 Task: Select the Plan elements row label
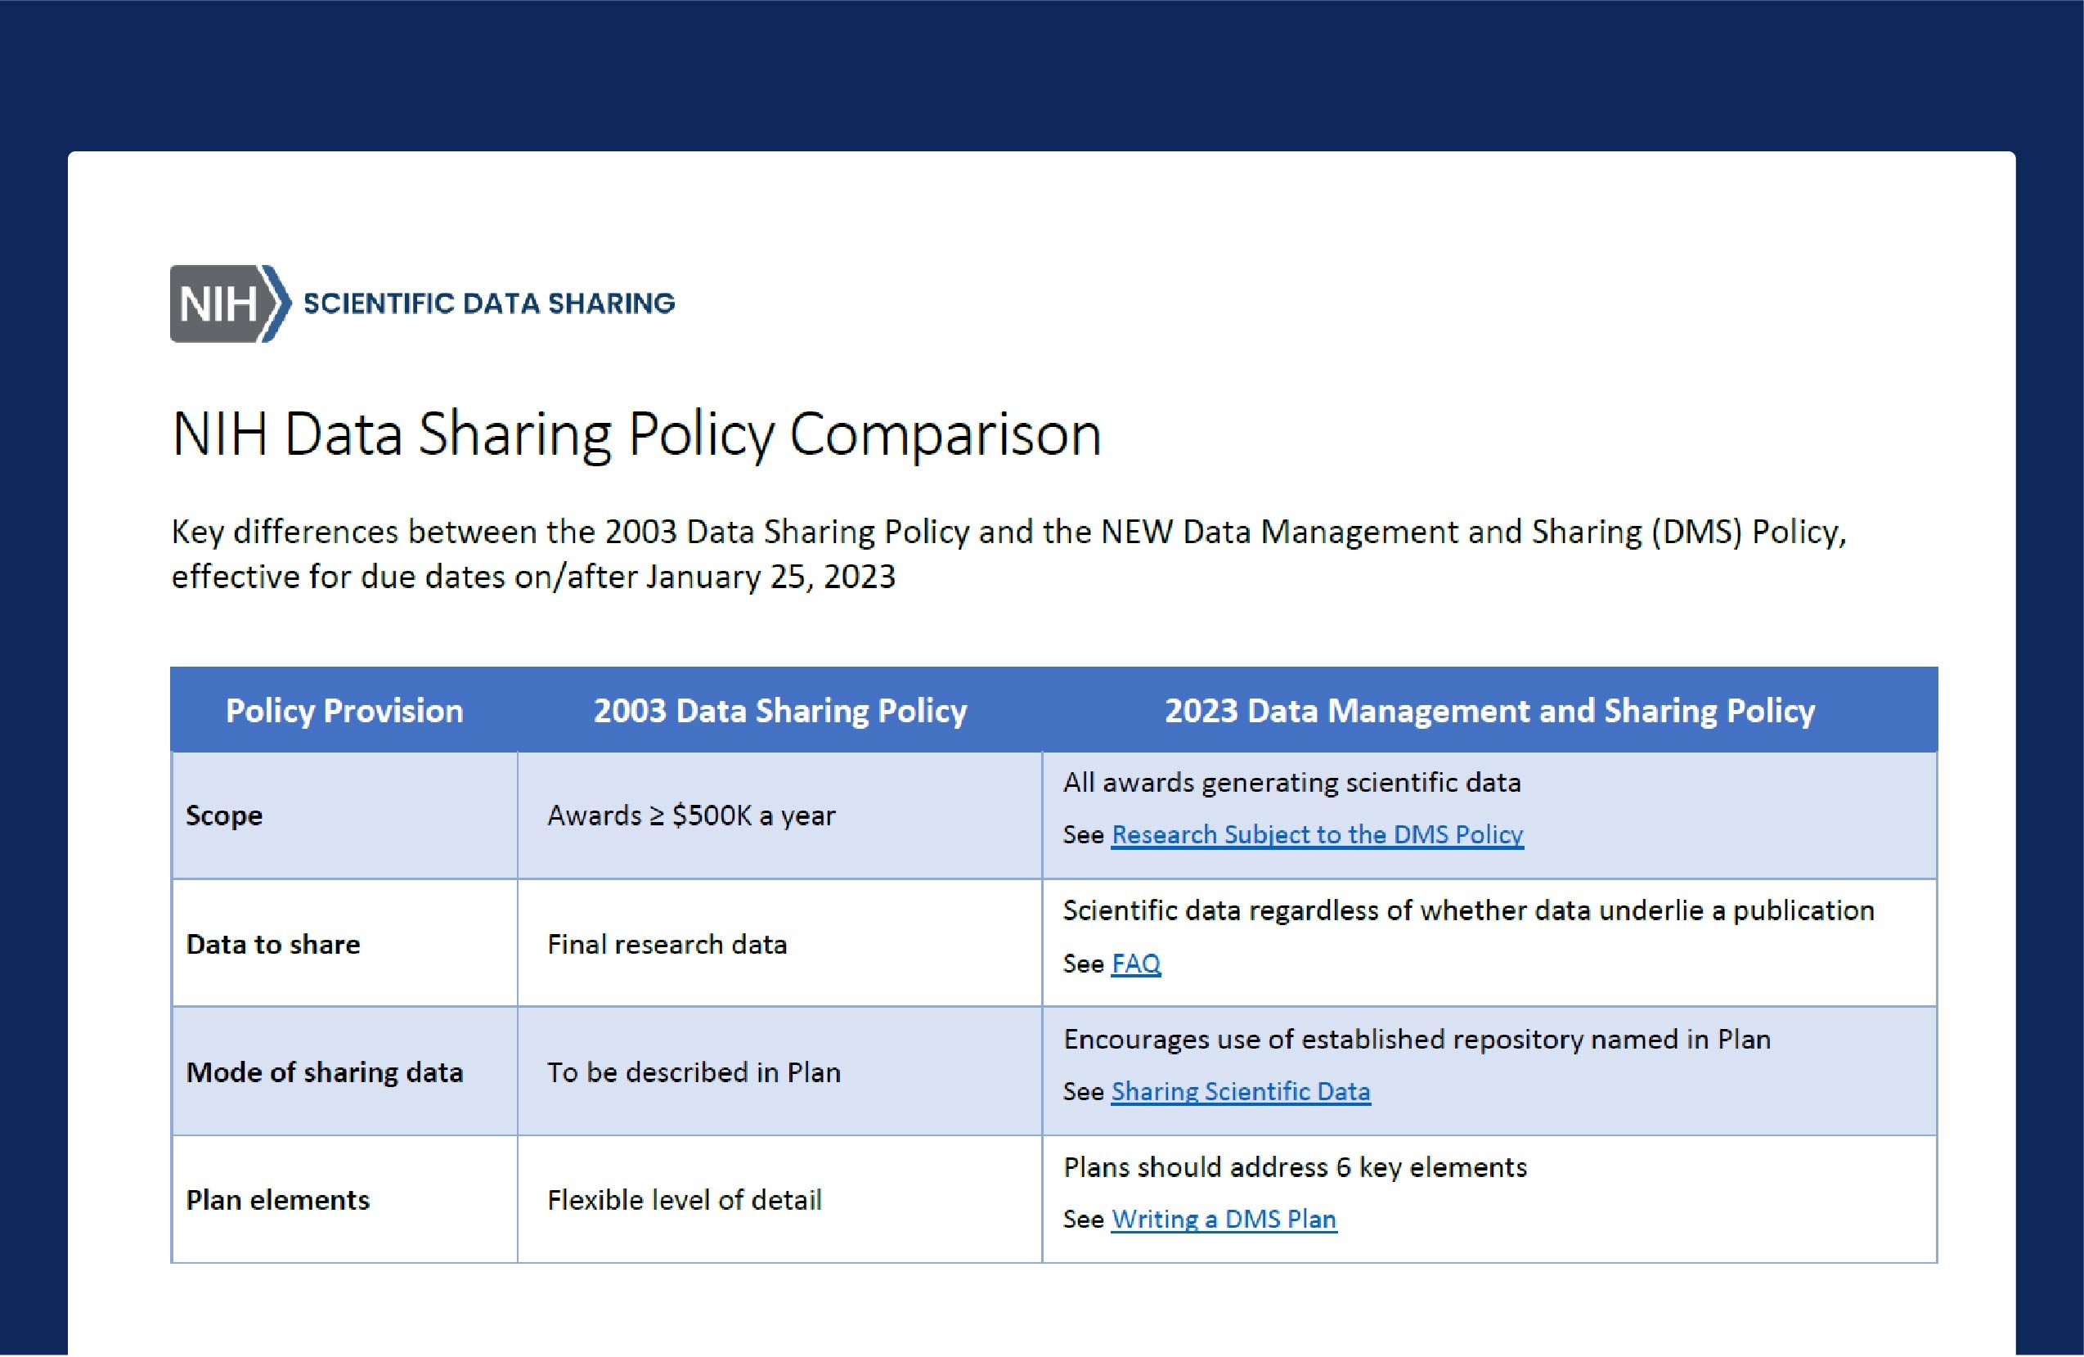point(277,1200)
